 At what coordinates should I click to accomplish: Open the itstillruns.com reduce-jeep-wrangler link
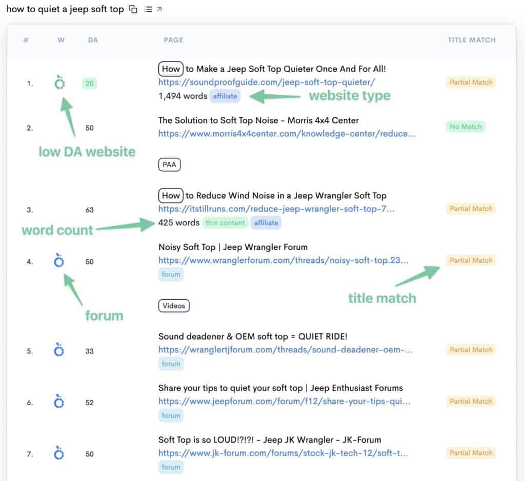coord(276,209)
